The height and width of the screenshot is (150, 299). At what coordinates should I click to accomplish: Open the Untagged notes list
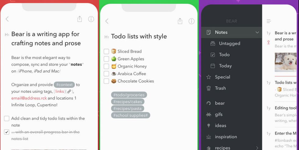tap(229, 43)
